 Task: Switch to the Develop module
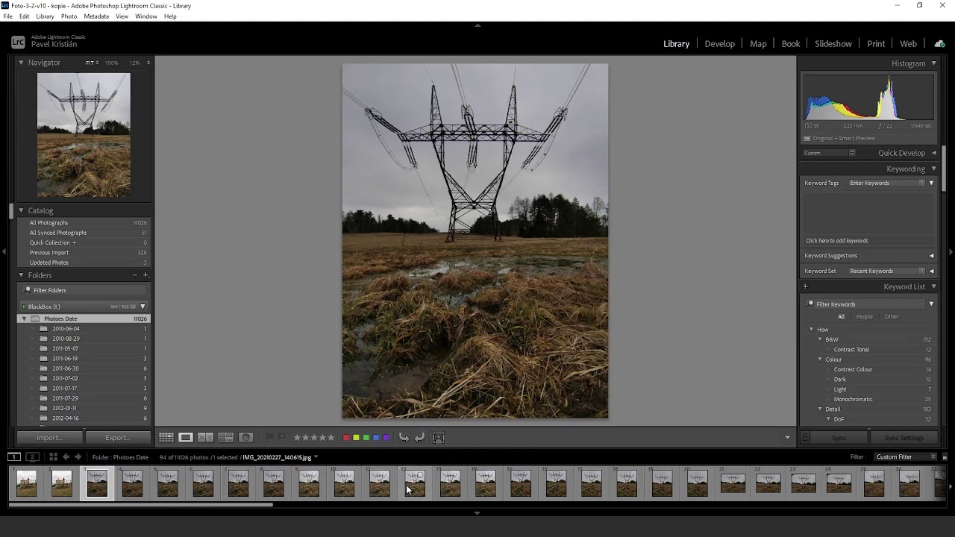[719, 44]
